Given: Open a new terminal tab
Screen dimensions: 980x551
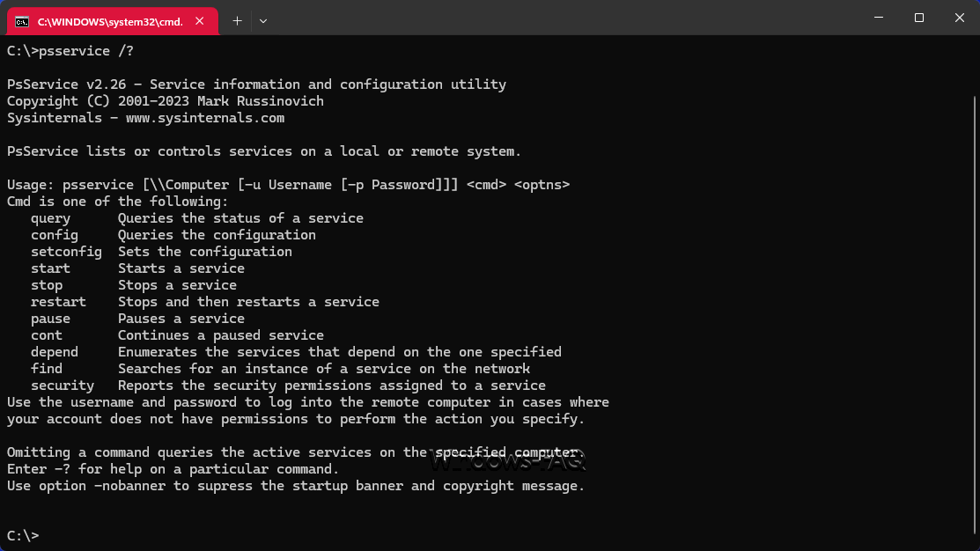Looking at the screenshot, I should click(x=237, y=20).
